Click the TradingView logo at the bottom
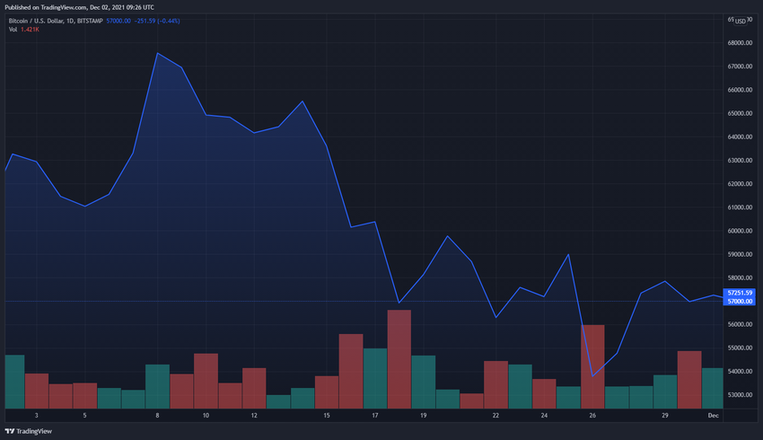 [28, 431]
